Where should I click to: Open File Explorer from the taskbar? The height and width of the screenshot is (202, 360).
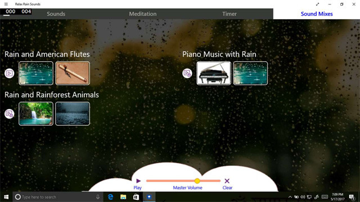click(x=123, y=197)
